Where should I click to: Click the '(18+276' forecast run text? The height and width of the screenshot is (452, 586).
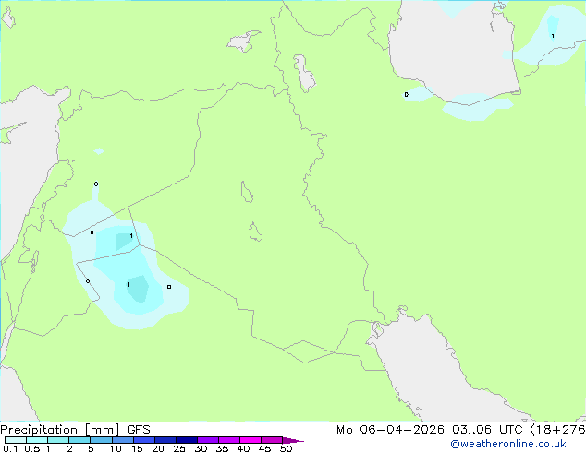pyautogui.click(x=558, y=430)
